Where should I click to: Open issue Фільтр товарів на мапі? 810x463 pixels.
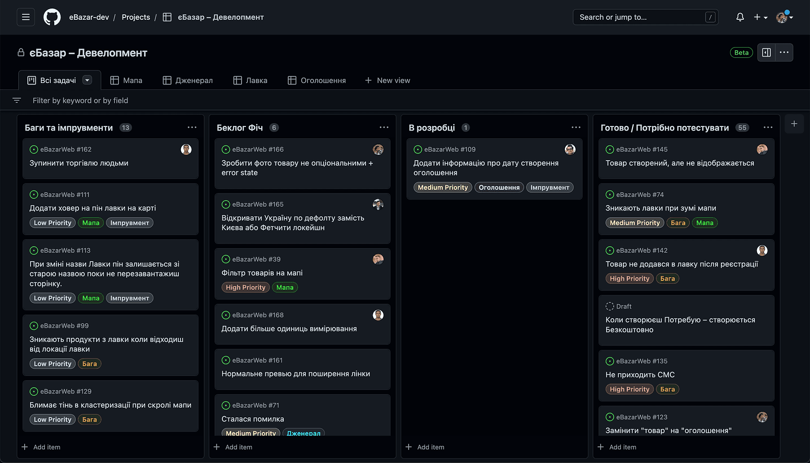(262, 273)
